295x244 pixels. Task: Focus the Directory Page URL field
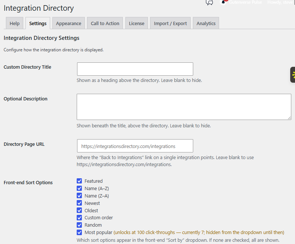(135, 146)
